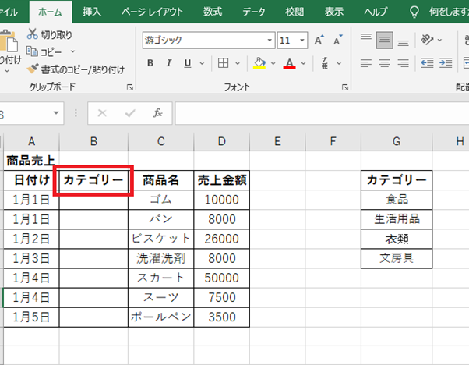Open the 挿入 ribbon tab
The width and height of the screenshot is (469, 365).
92,12
